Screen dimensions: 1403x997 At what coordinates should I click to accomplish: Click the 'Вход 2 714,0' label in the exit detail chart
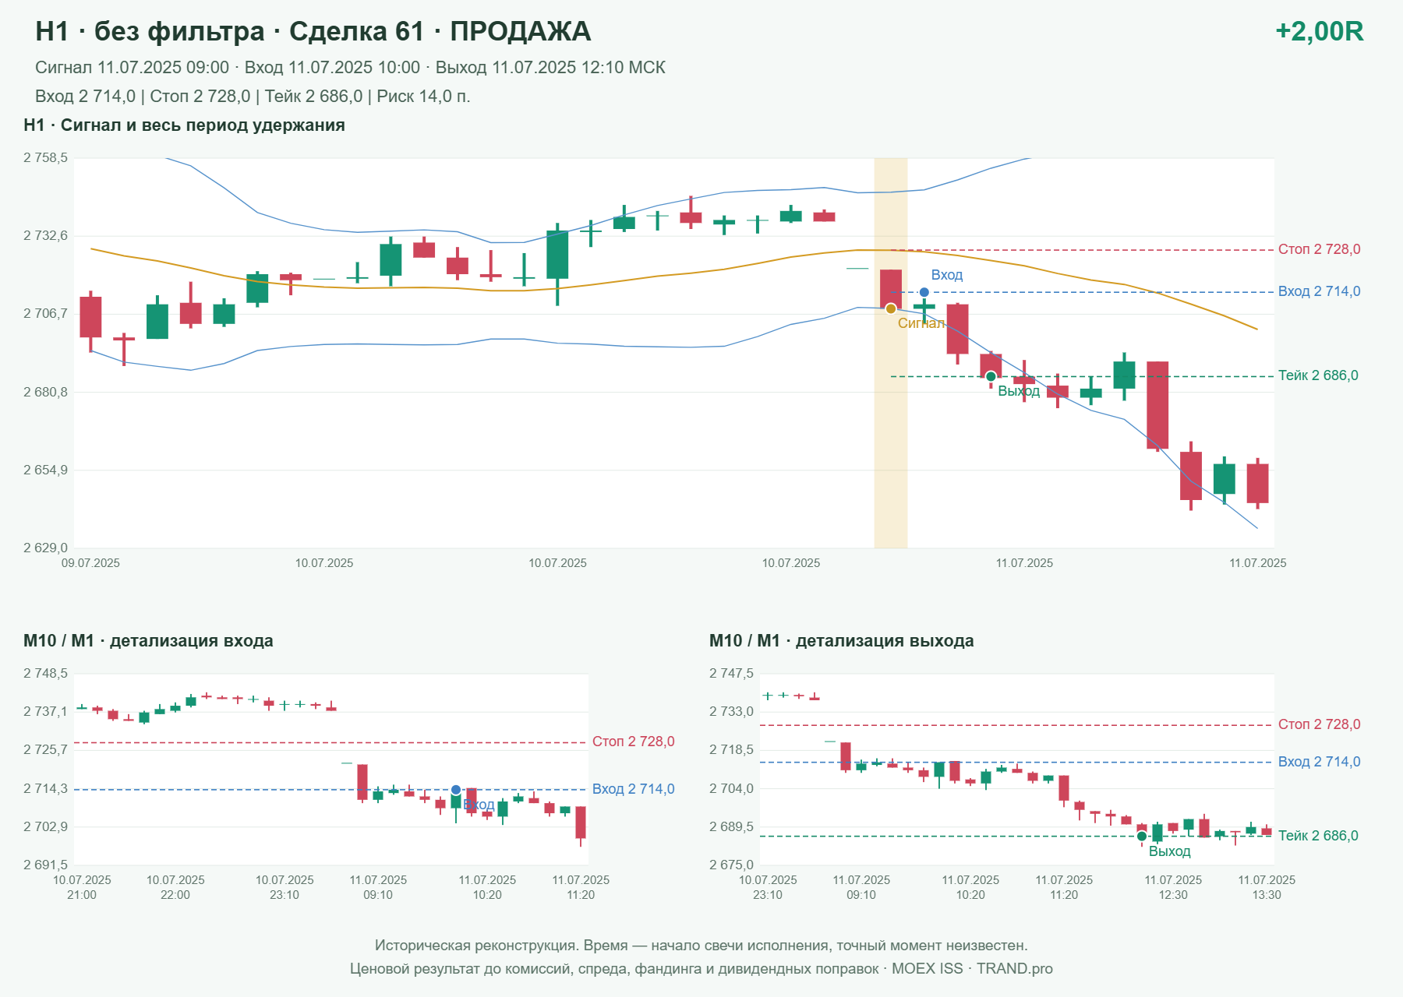[x=1319, y=762]
